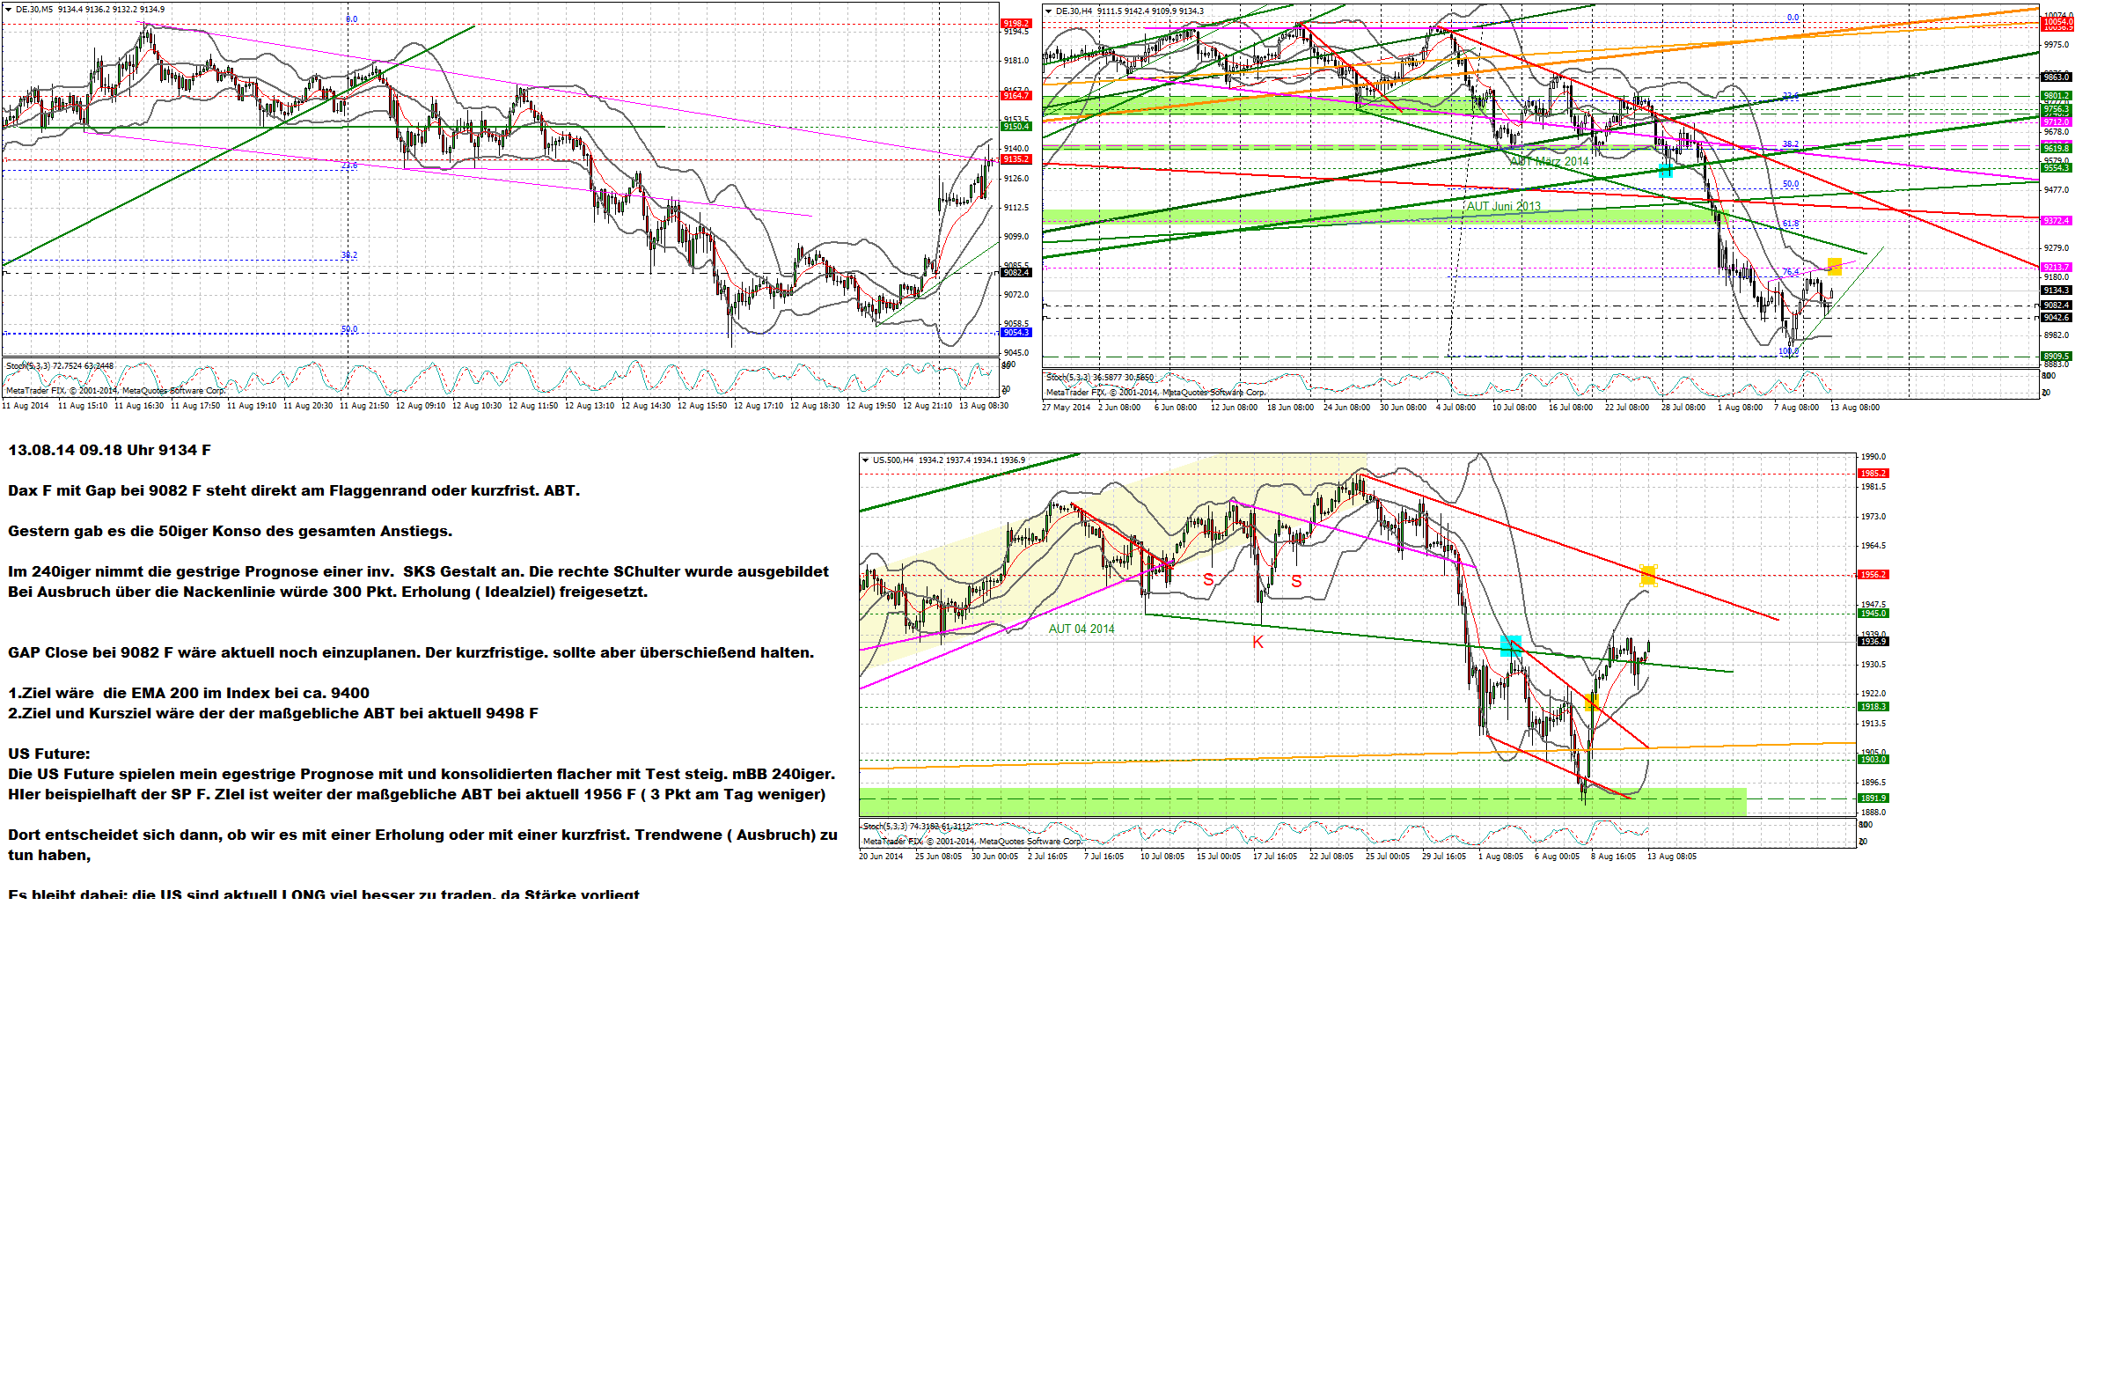
Task: Click the AUT Juni 2013 text label
Action: click(1503, 206)
